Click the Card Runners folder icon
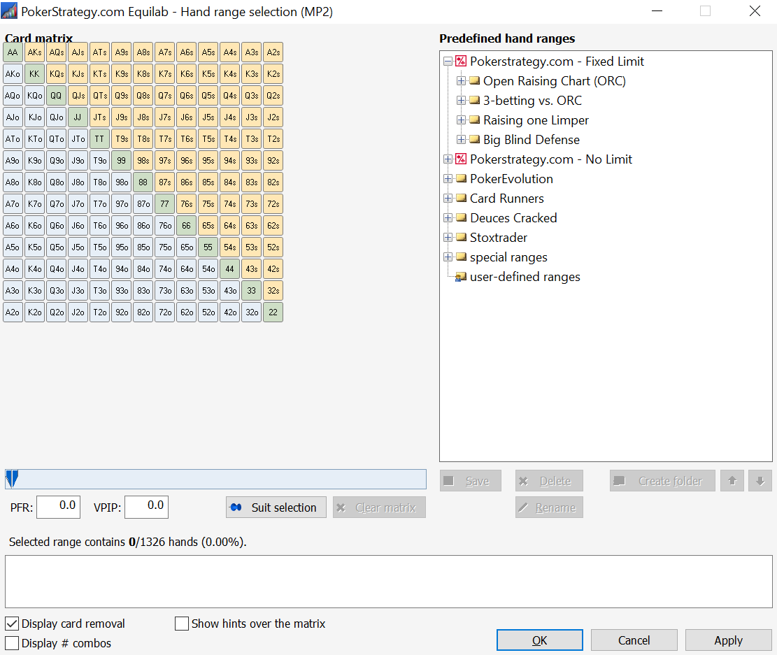This screenshot has height=655, width=777. [461, 199]
